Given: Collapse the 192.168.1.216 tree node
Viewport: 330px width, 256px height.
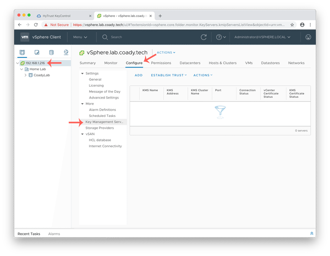Looking at the screenshot, I should click(17, 63).
